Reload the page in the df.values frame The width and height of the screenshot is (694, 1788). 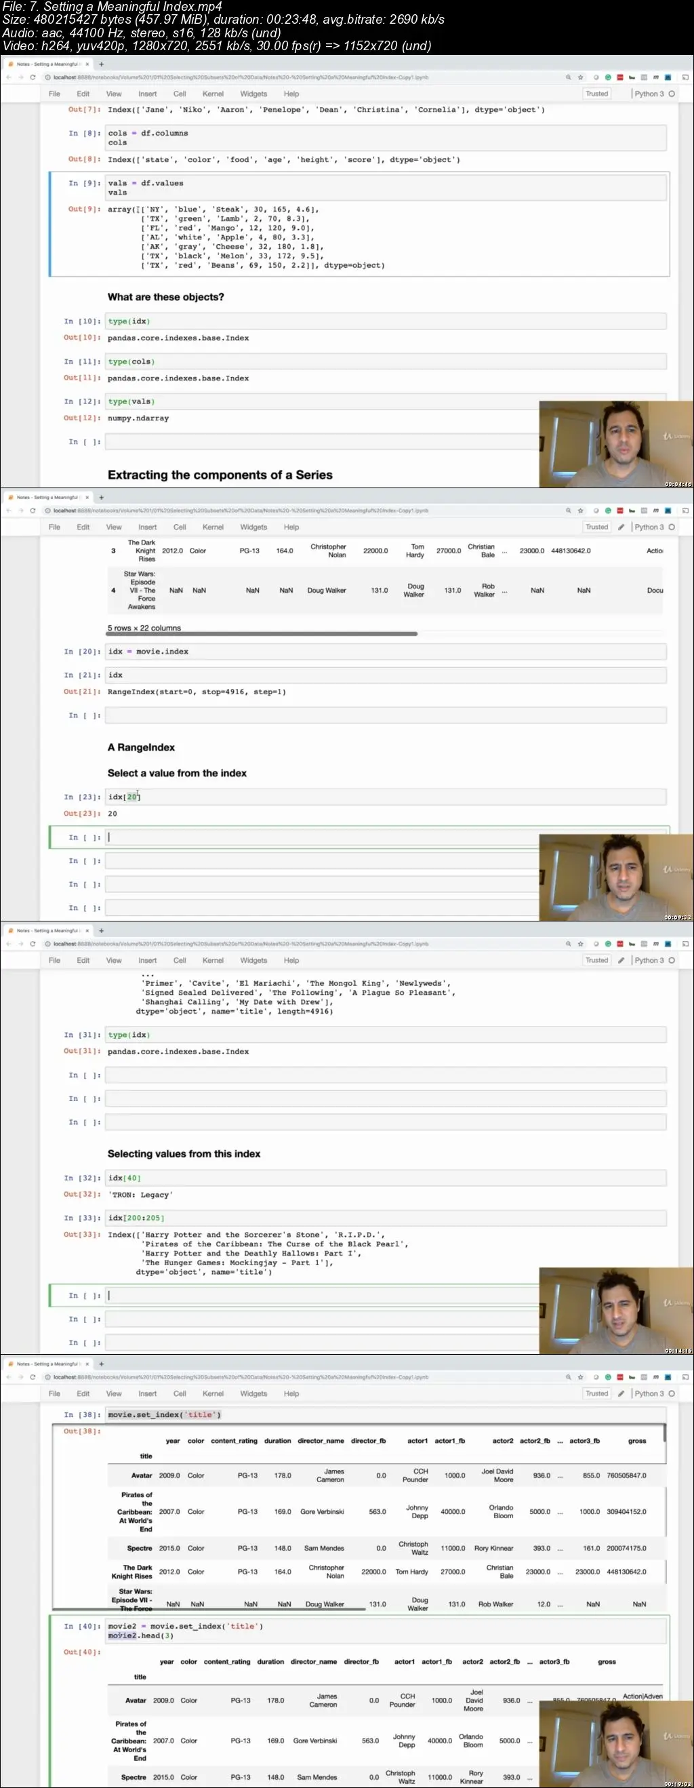click(x=33, y=77)
